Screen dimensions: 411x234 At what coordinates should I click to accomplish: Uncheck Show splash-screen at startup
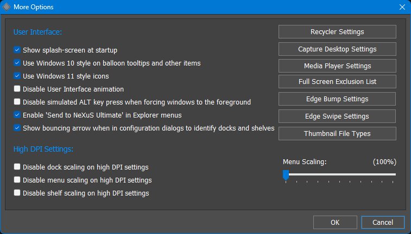coord(17,50)
